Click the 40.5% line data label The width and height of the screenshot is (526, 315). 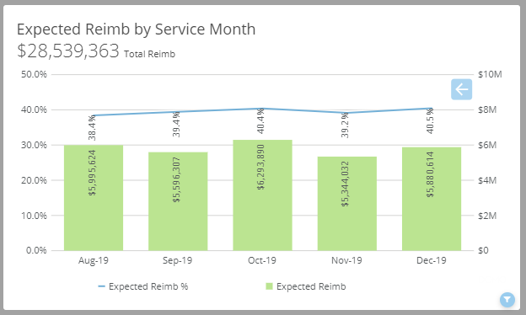click(x=430, y=120)
